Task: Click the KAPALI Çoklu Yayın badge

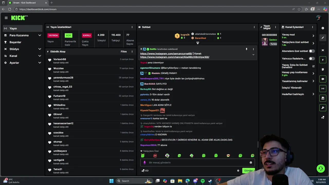Action: click(x=87, y=35)
